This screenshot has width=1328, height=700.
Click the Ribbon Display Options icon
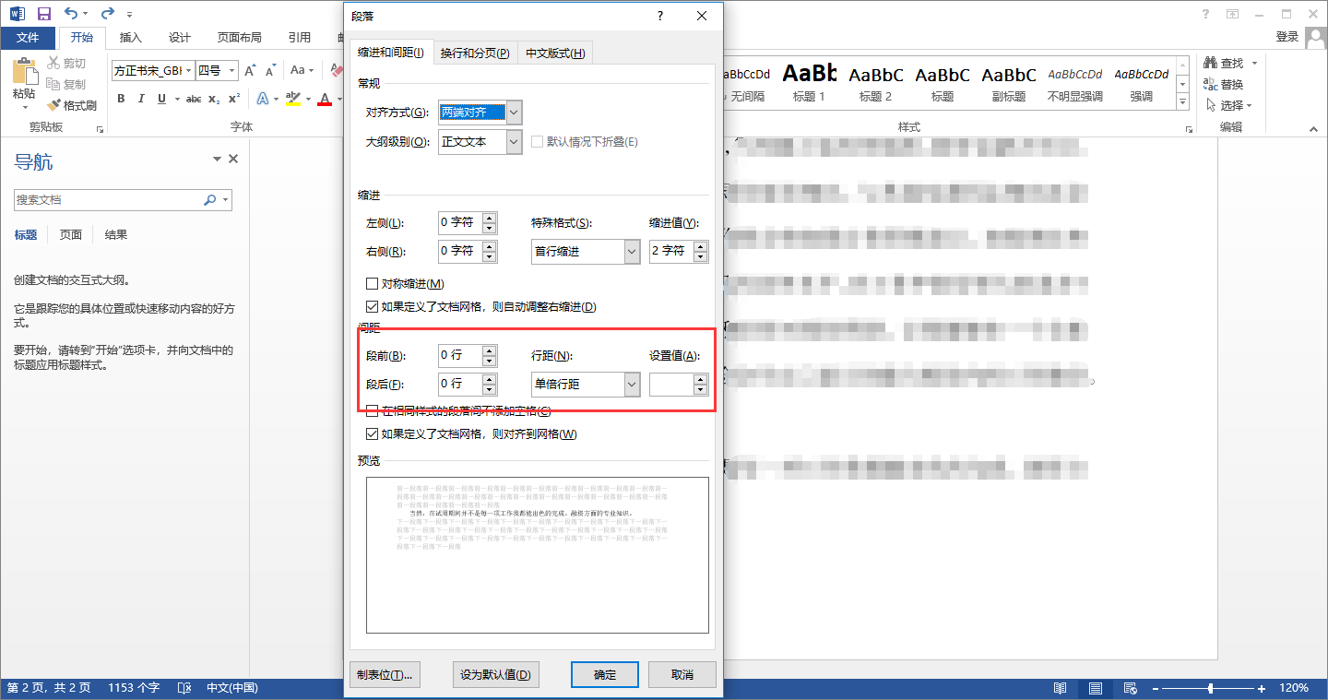click(1232, 14)
